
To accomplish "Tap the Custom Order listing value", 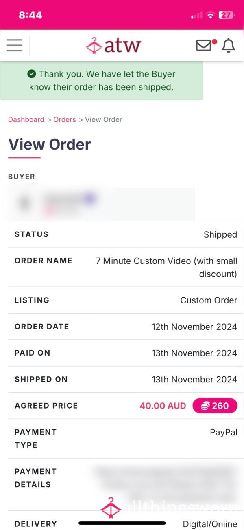I will click(x=209, y=300).
